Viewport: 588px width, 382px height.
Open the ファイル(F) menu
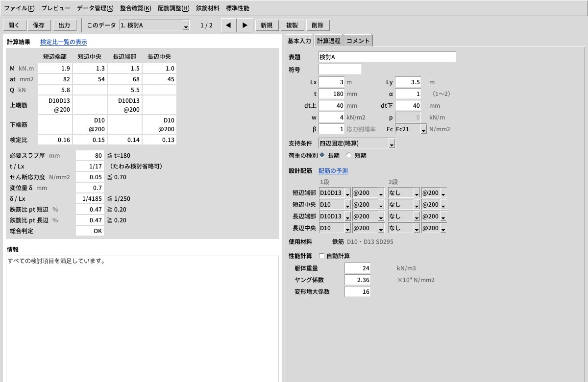tap(20, 8)
